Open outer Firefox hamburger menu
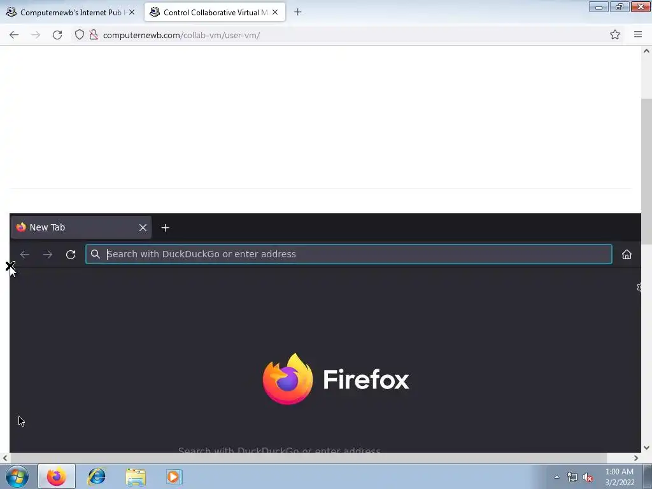652x489 pixels. [x=638, y=35]
